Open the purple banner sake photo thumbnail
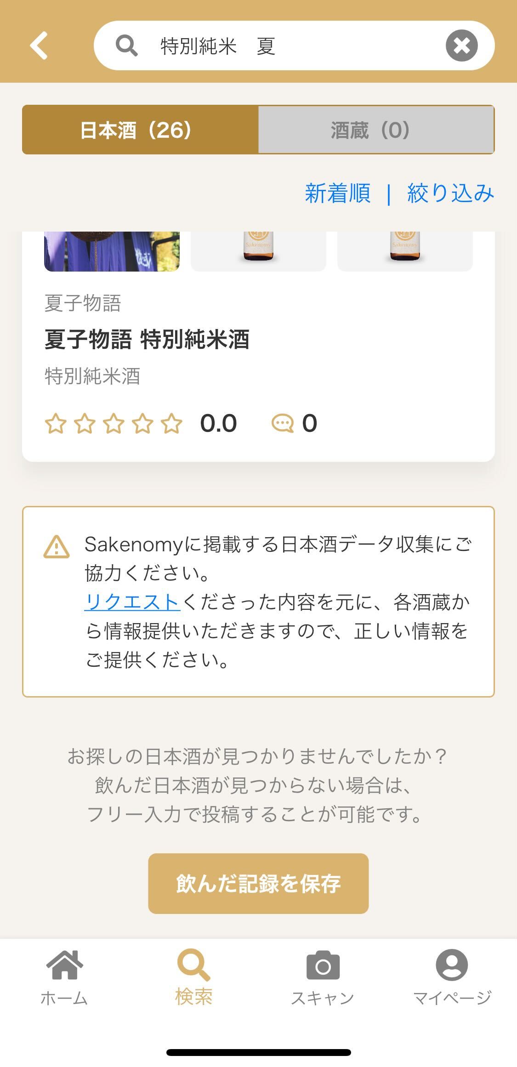 click(x=112, y=251)
